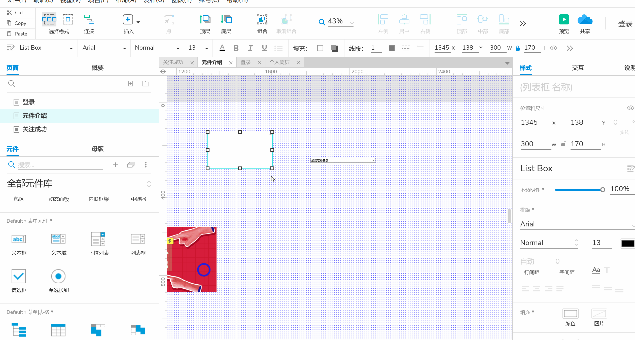The height and width of the screenshot is (340, 635).
Task: Switch to the 登录 canvas tab
Action: point(246,62)
